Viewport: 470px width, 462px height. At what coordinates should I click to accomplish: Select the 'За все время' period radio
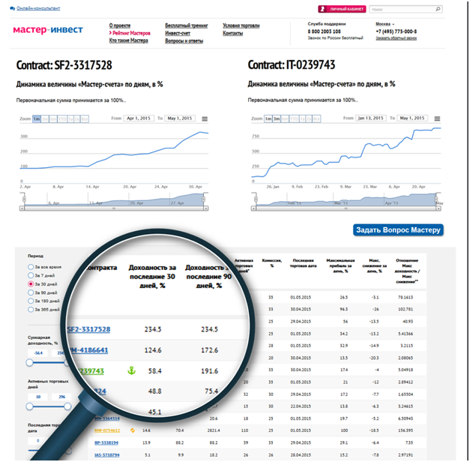tap(31, 267)
